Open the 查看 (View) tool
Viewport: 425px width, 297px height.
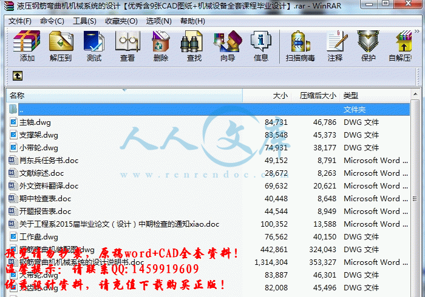(x=127, y=41)
